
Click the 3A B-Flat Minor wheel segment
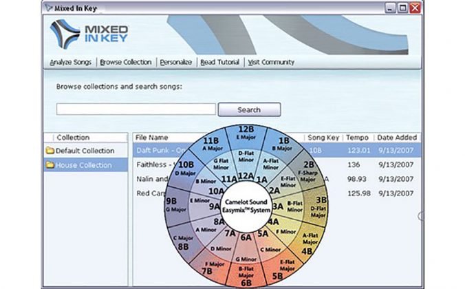[289, 206]
